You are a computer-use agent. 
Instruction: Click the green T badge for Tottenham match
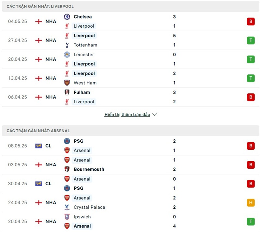click(251, 40)
